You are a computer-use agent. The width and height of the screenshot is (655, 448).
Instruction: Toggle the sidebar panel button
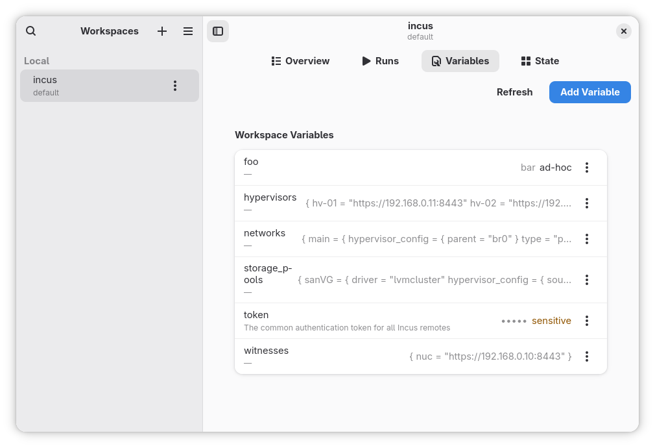[x=218, y=31]
